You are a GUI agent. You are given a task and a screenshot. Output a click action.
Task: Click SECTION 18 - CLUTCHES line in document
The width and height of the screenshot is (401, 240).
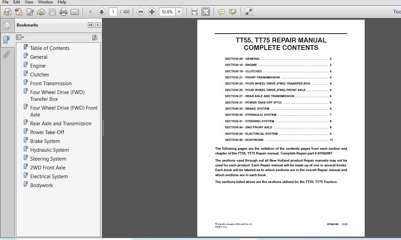coord(278,71)
